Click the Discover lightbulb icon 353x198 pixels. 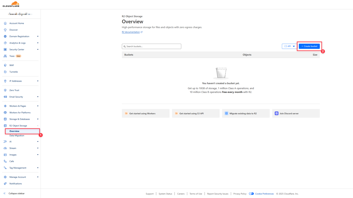[x=5, y=30]
